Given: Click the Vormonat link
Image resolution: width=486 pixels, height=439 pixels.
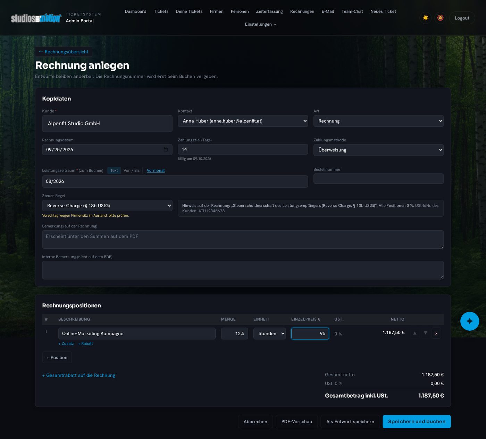Looking at the screenshot, I should (156, 171).
